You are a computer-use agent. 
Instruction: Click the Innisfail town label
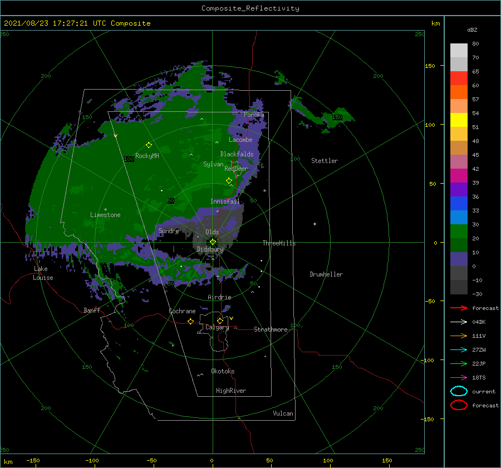coord(225,201)
